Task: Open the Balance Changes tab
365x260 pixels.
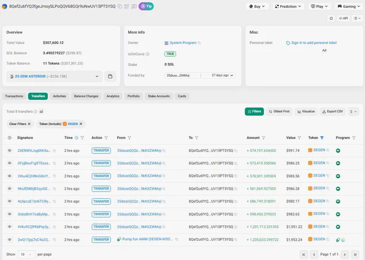Action: pos(86,96)
